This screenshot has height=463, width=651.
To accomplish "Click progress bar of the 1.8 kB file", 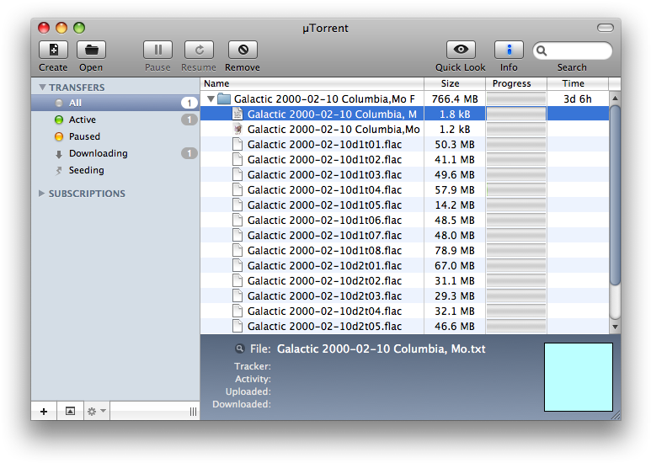I will (x=516, y=114).
